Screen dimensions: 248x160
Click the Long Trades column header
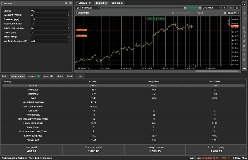click(x=154, y=81)
